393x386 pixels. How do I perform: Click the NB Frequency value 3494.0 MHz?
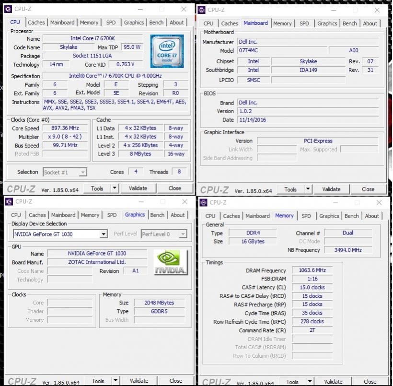tap(348, 250)
